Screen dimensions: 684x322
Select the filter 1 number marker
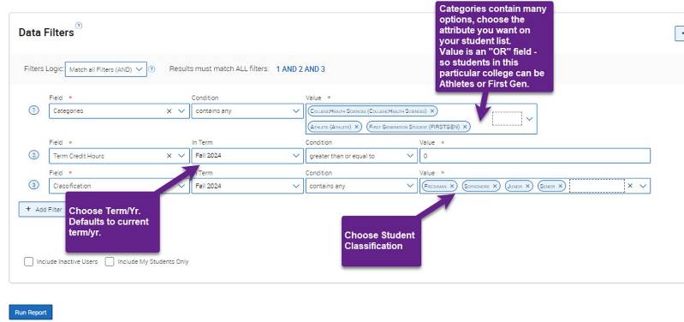pos(34,110)
